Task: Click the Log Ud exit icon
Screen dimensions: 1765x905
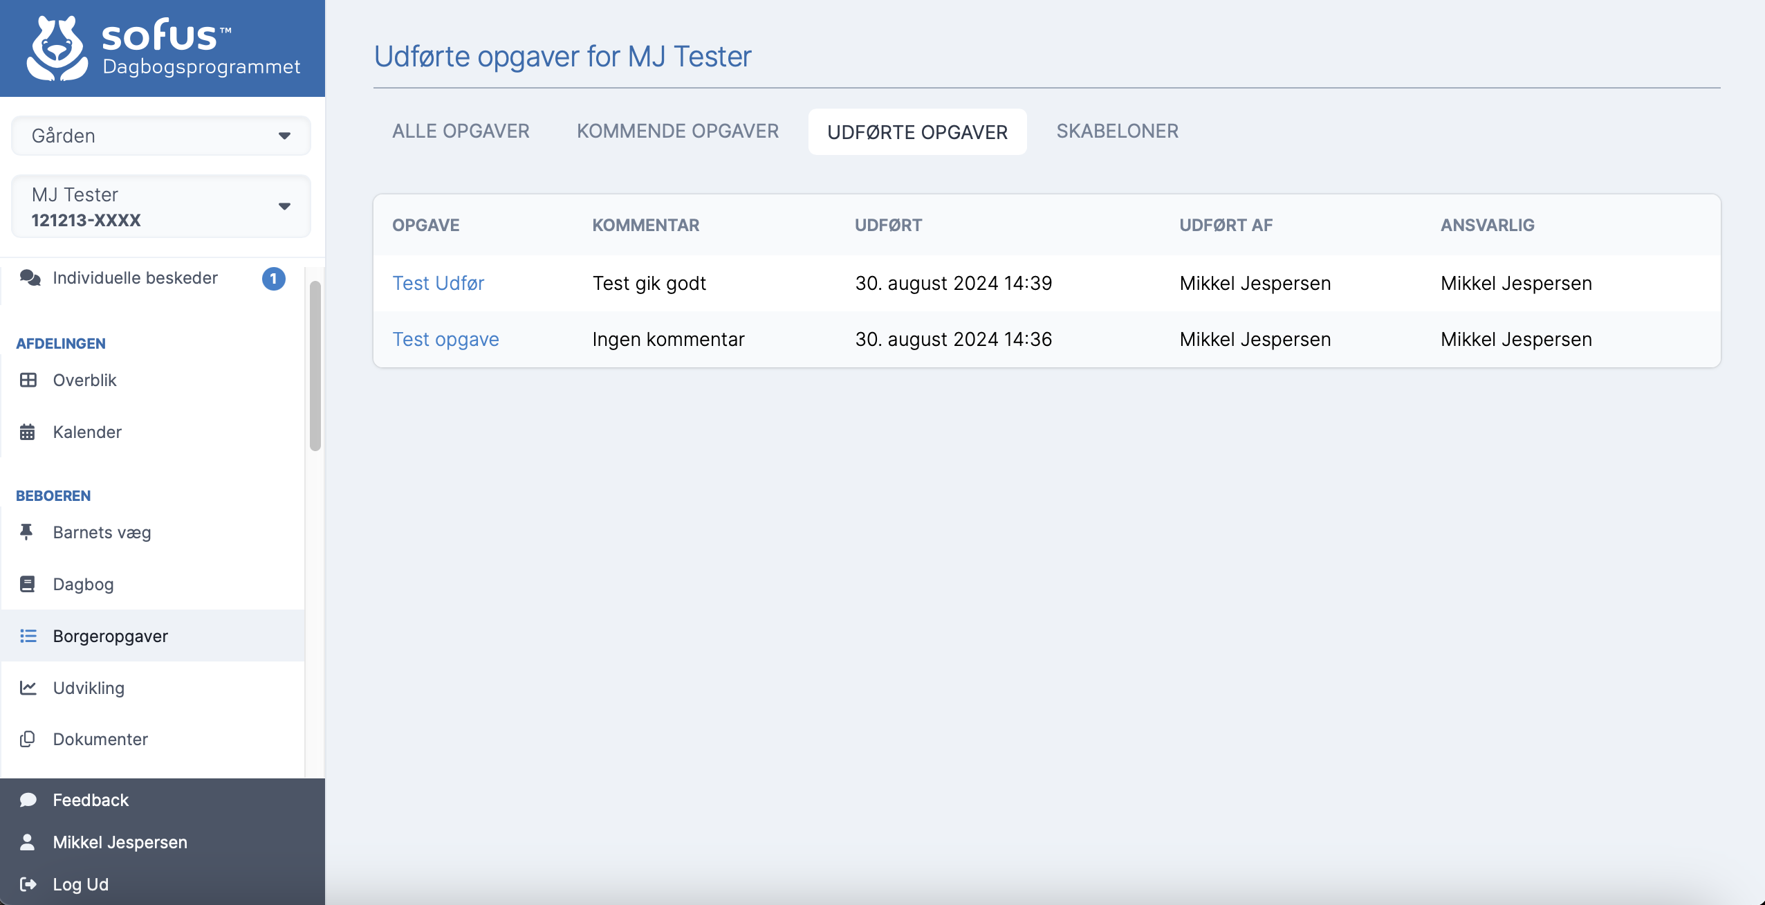Action: click(28, 884)
